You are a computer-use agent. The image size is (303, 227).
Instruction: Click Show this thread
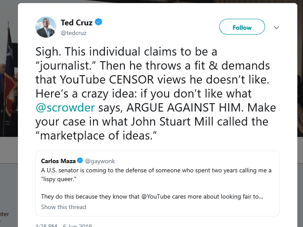click(x=63, y=207)
